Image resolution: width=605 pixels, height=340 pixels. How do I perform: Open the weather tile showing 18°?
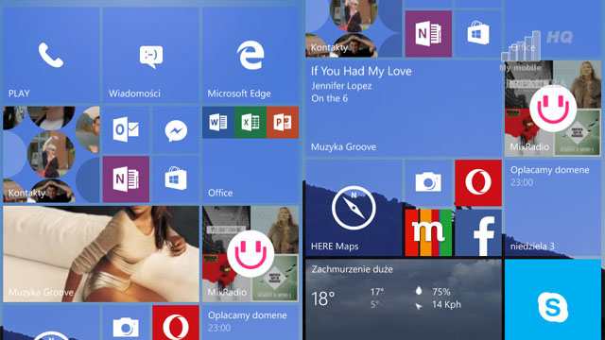coord(404,299)
